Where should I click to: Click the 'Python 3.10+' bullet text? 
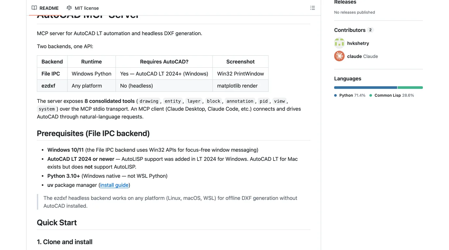tap(64, 176)
